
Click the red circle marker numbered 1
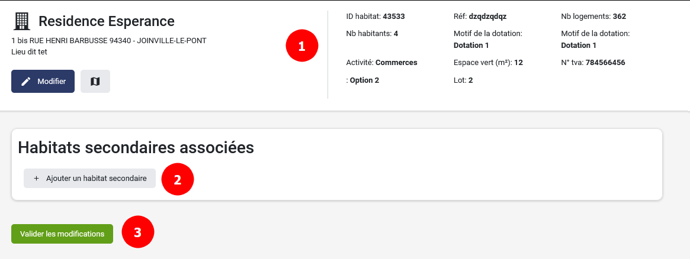click(302, 46)
